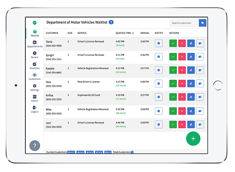The image size is (235, 172).
Task: Edit Anfisa's entry with pencil
Action: click(x=191, y=97)
